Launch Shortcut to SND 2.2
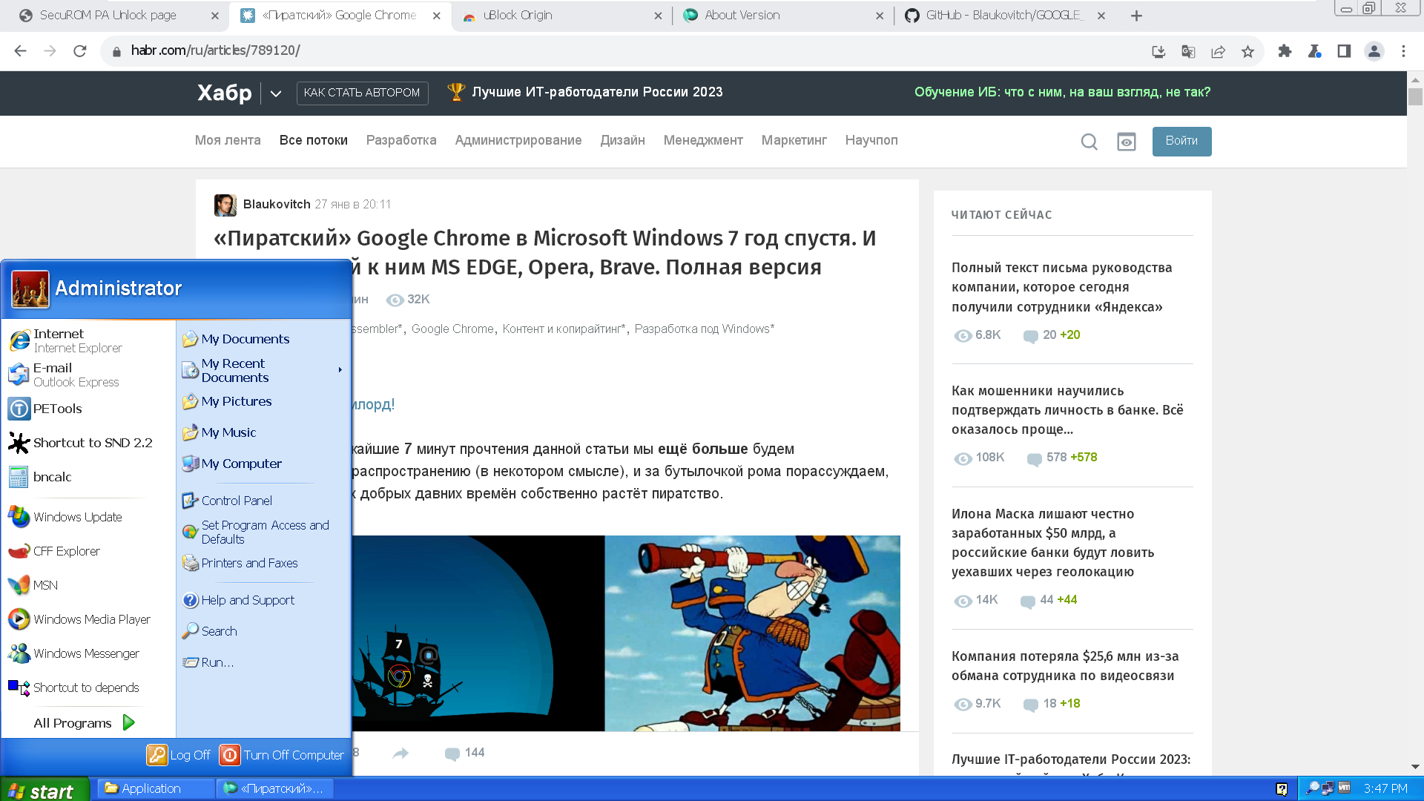The image size is (1424, 801). click(x=88, y=443)
